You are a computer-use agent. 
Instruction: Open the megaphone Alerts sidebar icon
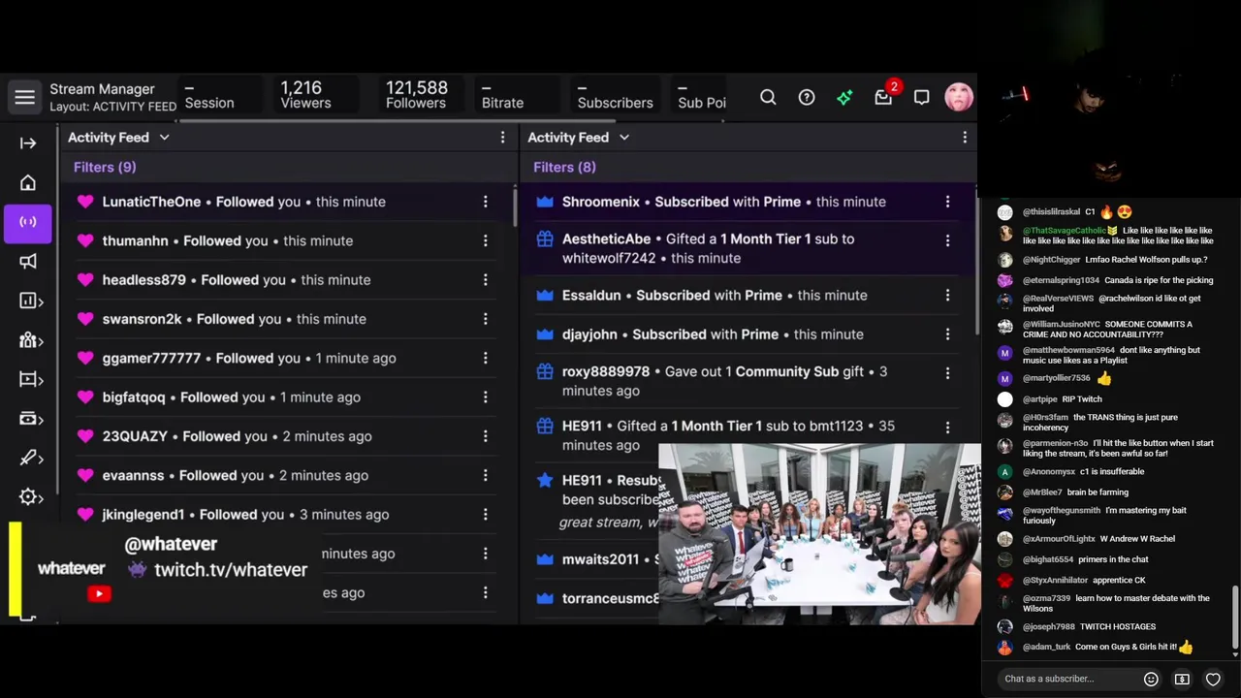tap(28, 261)
